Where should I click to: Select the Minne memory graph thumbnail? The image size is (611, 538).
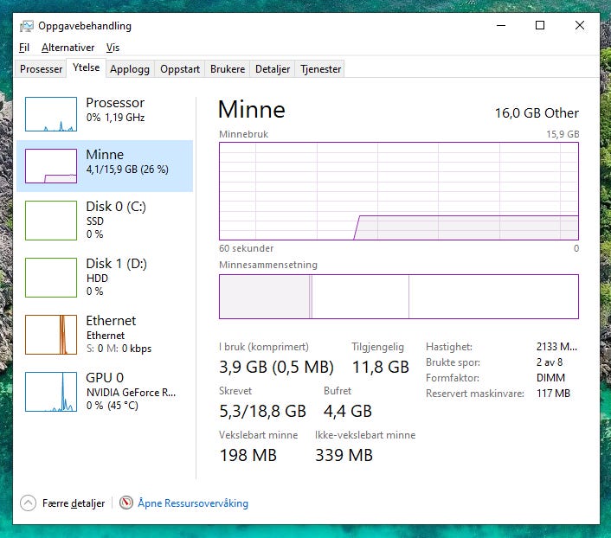click(x=51, y=166)
